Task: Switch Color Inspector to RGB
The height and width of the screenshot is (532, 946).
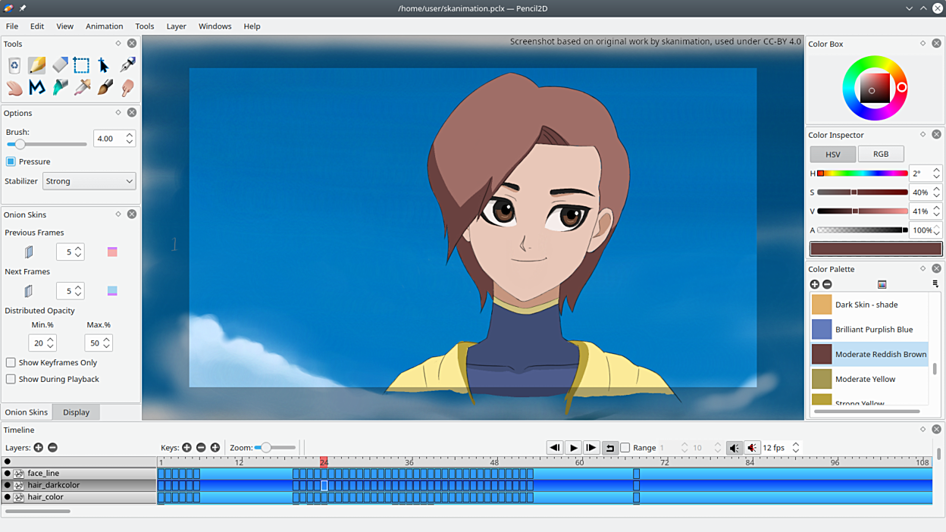Action: [x=880, y=154]
